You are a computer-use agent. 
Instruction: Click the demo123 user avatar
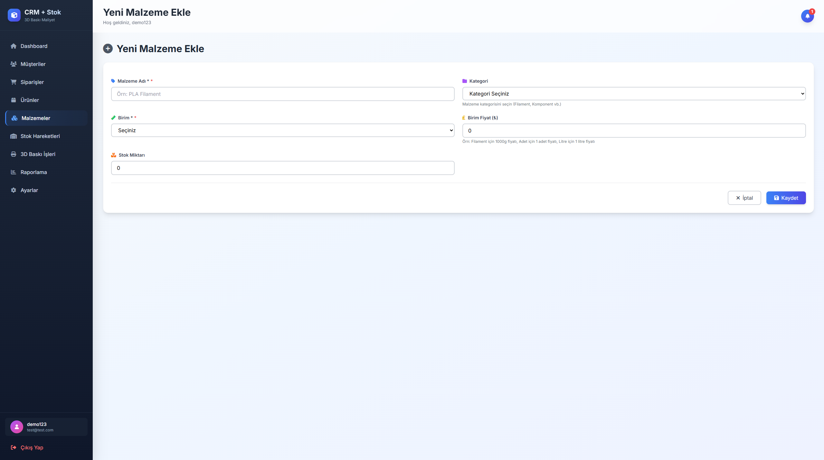[17, 427]
